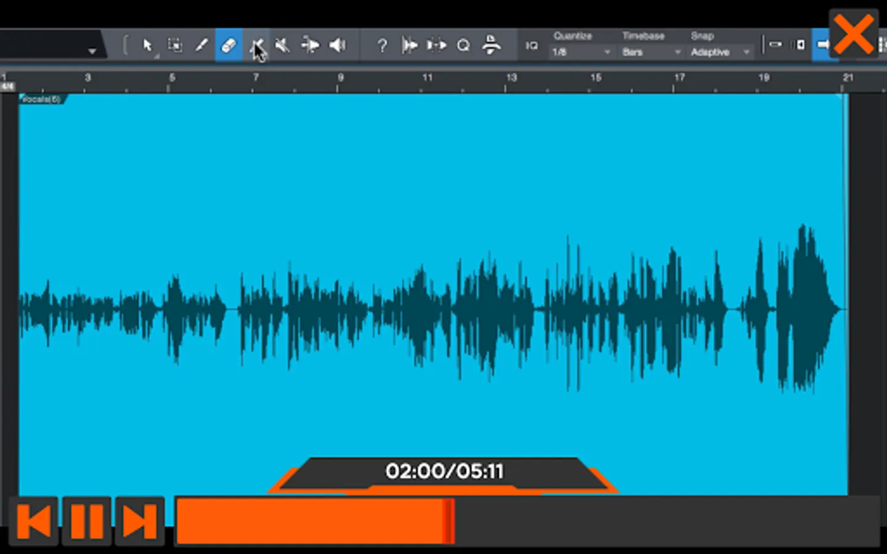
Task: Click bar 7 on the ruler
Action: (256, 78)
